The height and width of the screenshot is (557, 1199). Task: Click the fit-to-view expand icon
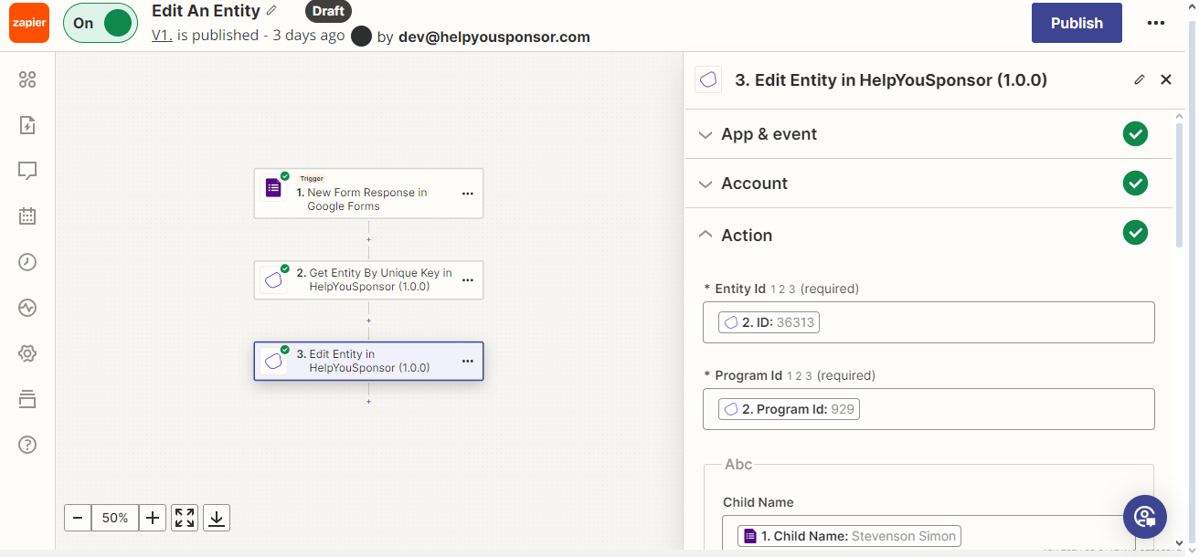tap(185, 518)
